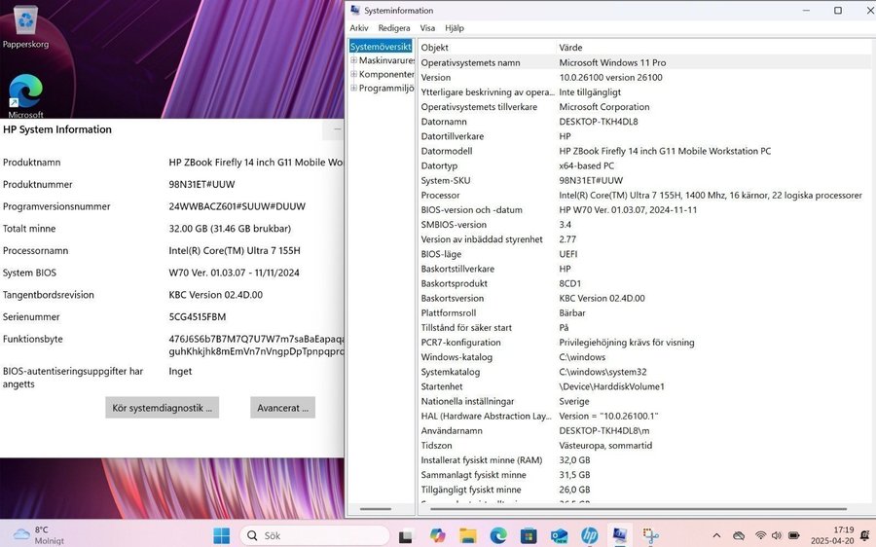Open the notification bell icon
The height and width of the screenshot is (547, 876).
[865, 535]
